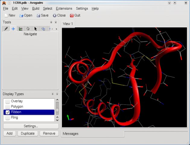Switch to the View 1 tab
Screen dimensions: 190x145
point(68,24)
